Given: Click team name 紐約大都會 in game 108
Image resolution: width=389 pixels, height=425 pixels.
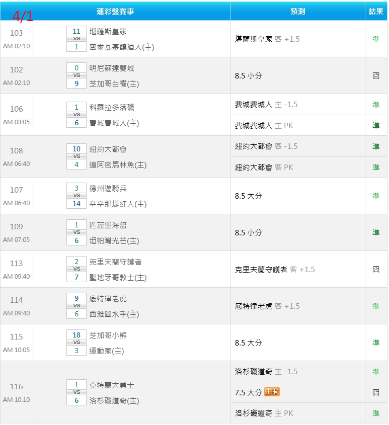Looking at the screenshot, I should click(x=108, y=149).
